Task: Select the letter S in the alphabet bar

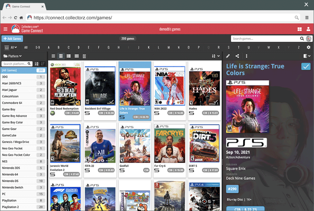Action: tap(229, 47)
